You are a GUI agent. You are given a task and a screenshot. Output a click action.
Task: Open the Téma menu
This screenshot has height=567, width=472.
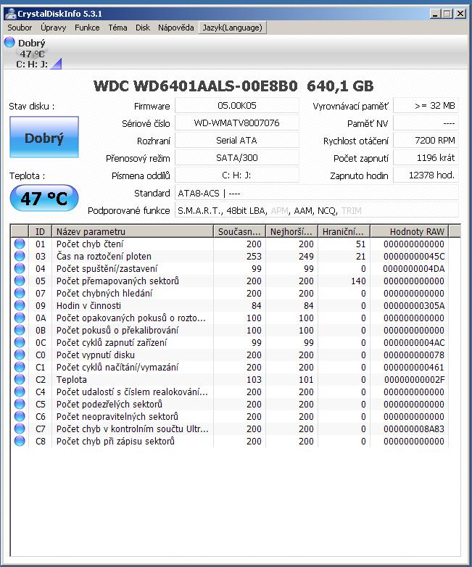coord(117,28)
